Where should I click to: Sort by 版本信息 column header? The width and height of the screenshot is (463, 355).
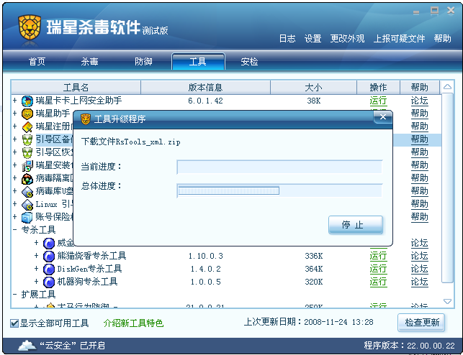[x=205, y=87]
